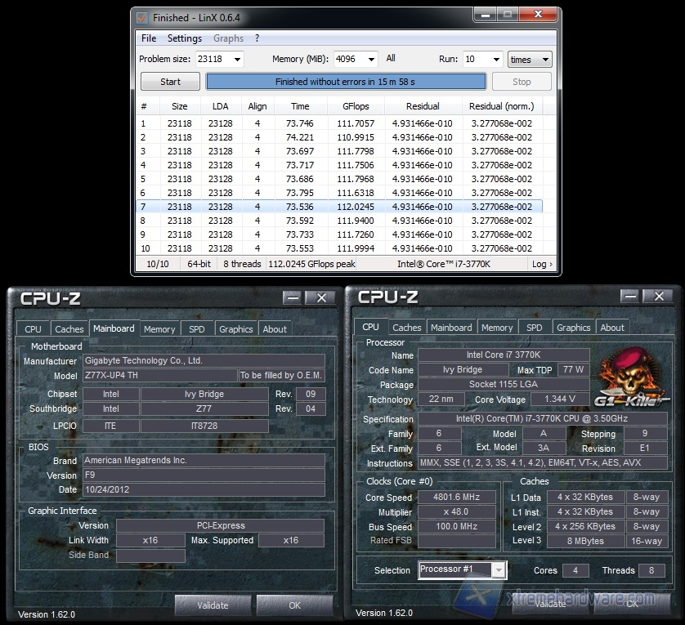The width and height of the screenshot is (685, 625).
Task: Click the 'Finished without errors' progress bar
Action: [346, 82]
